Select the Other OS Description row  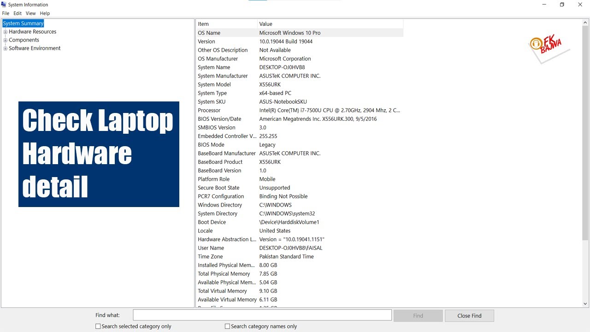coord(300,50)
